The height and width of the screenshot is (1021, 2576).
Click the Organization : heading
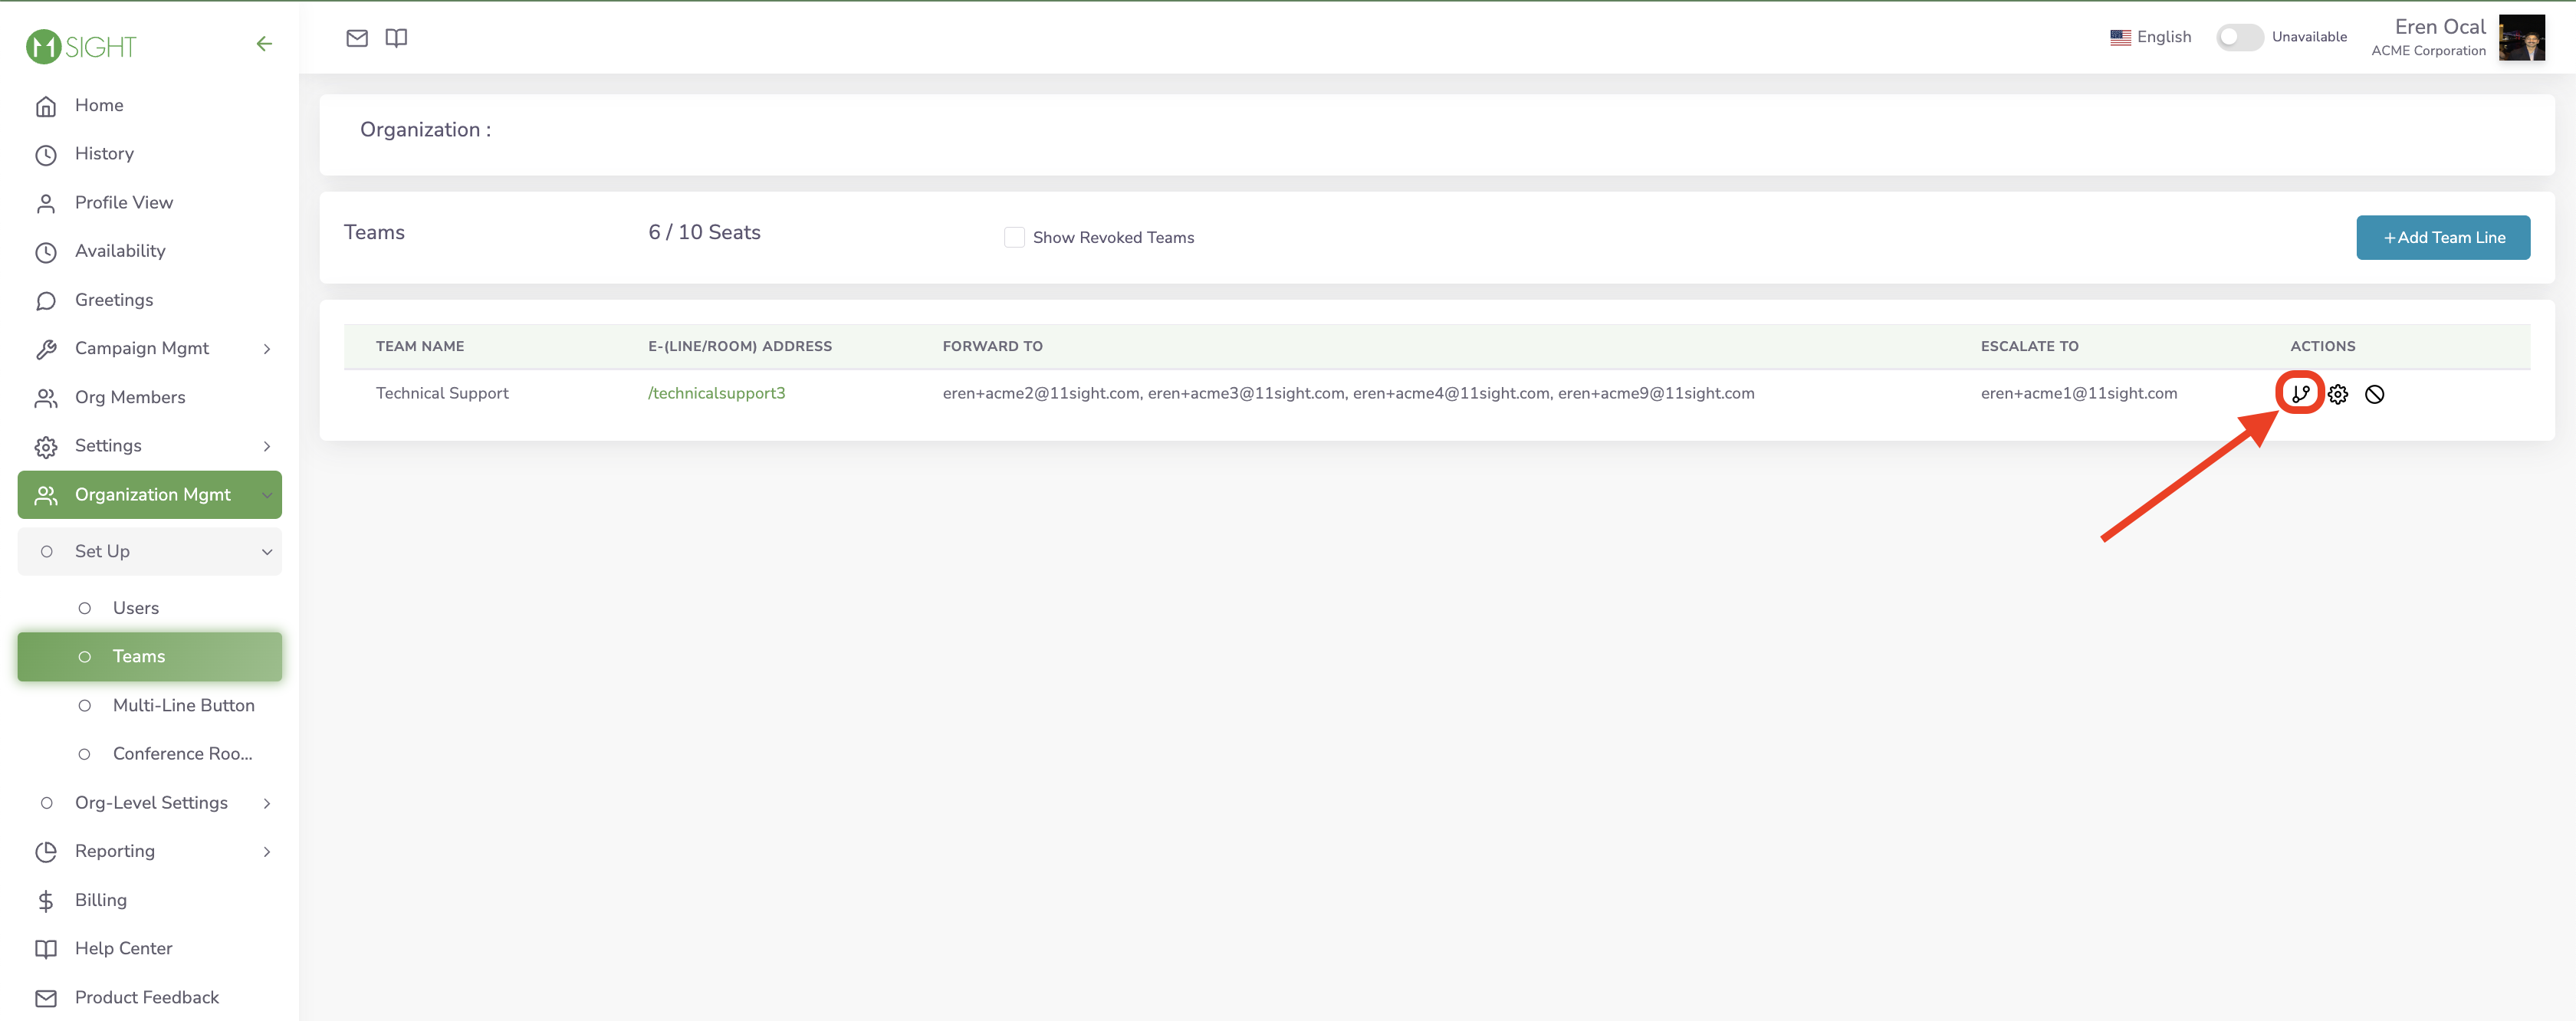[425, 130]
